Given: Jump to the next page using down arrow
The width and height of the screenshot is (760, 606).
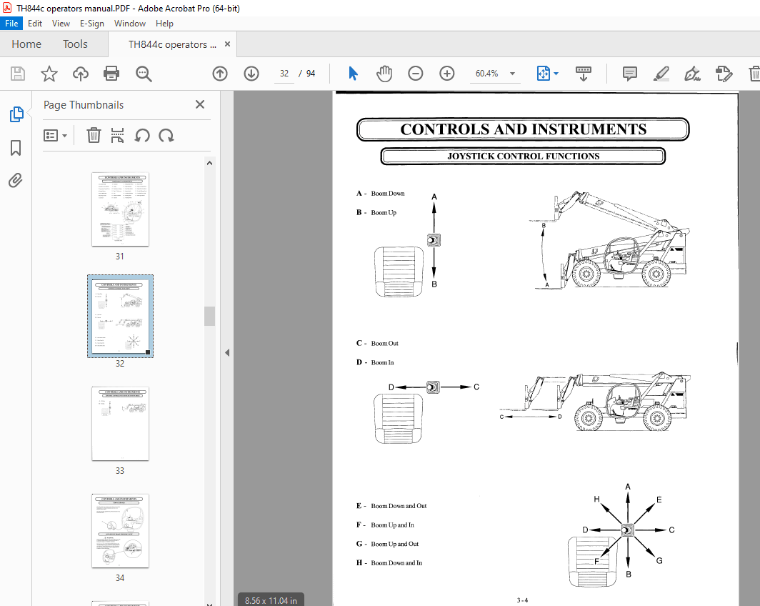Looking at the screenshot, I should [x=251, y=73].
